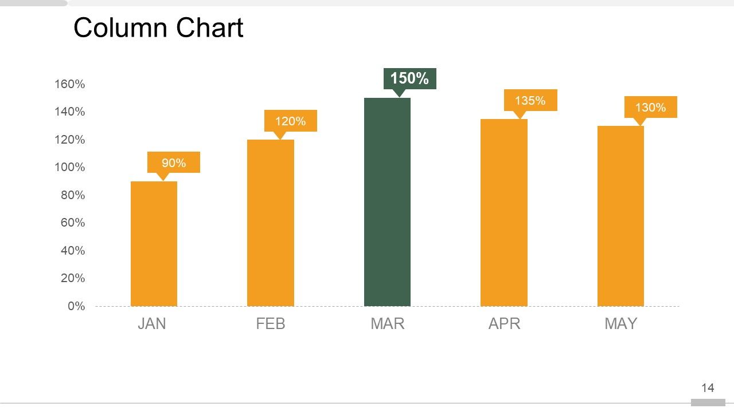Image resolution: width=734 pixels, height=412 pixels.
Task: Select the orange FEB bar
Action: [x=270, y=223]
